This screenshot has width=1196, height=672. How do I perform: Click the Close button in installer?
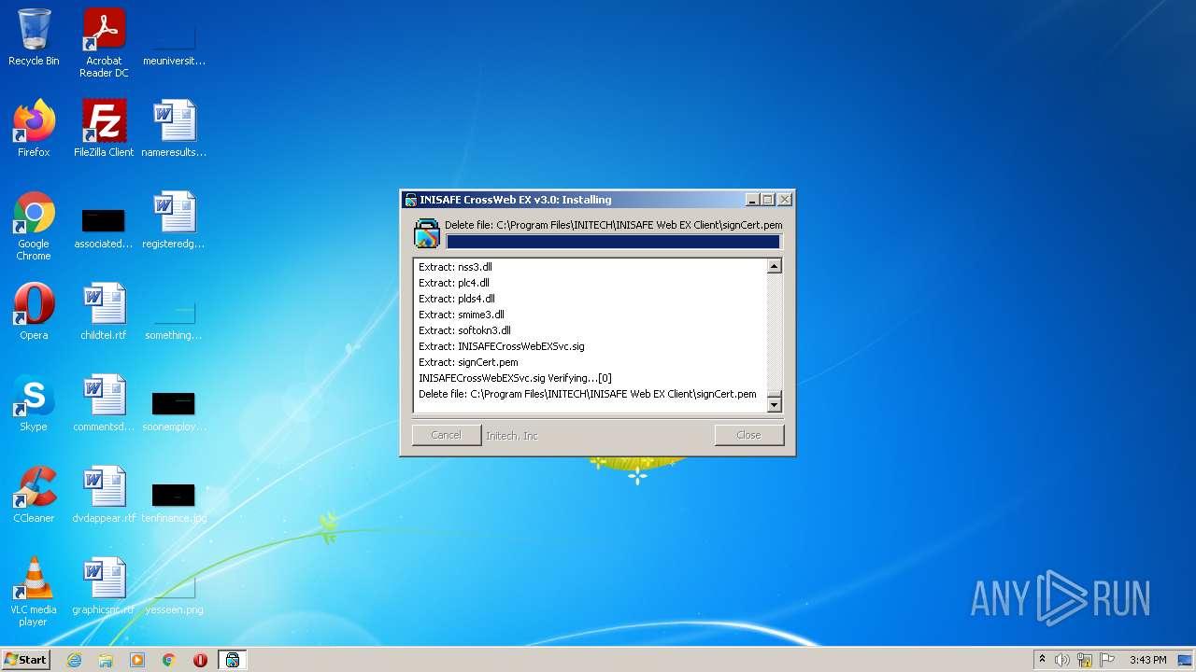tap(748, 435)
